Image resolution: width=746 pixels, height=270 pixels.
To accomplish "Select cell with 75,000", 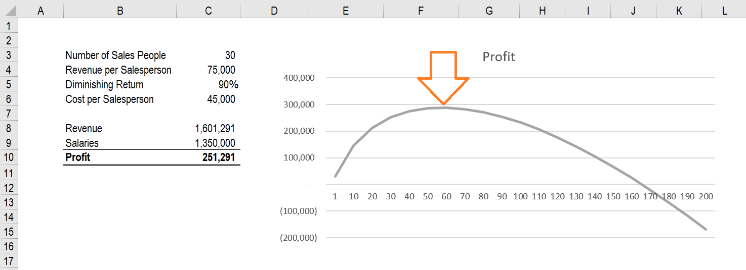I will coord(221,70).
